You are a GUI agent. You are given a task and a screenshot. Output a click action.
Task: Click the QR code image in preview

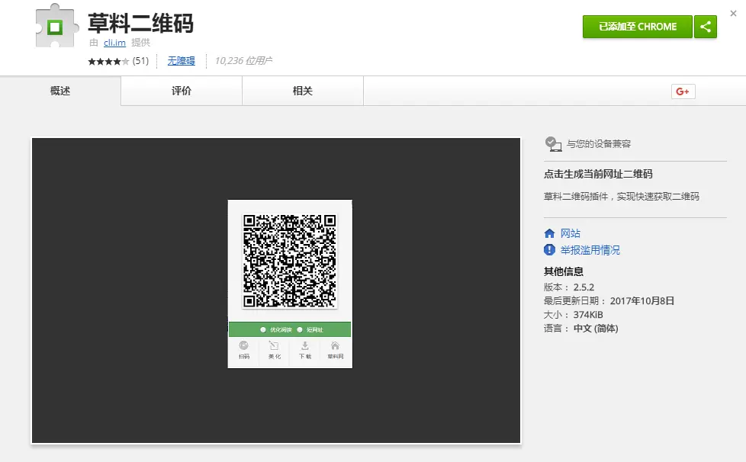click(x=290, y=261)
